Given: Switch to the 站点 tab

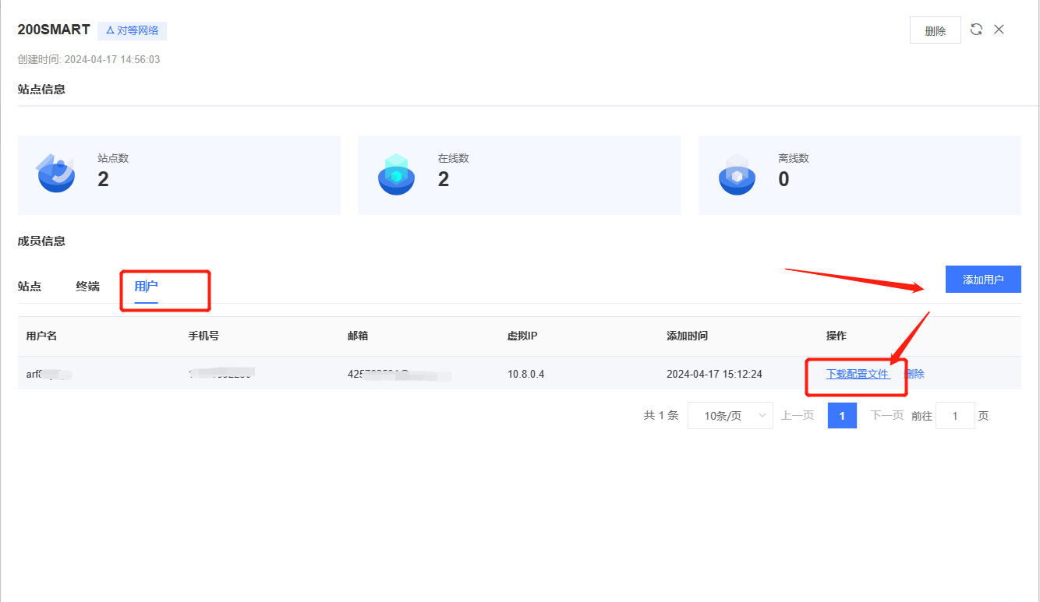Looking at the screenshot, I should 30,286.
